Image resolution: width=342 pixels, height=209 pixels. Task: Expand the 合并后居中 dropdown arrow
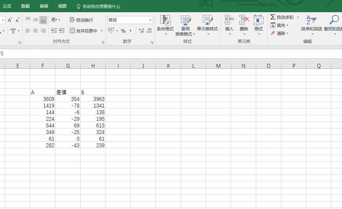pos(102,31)
